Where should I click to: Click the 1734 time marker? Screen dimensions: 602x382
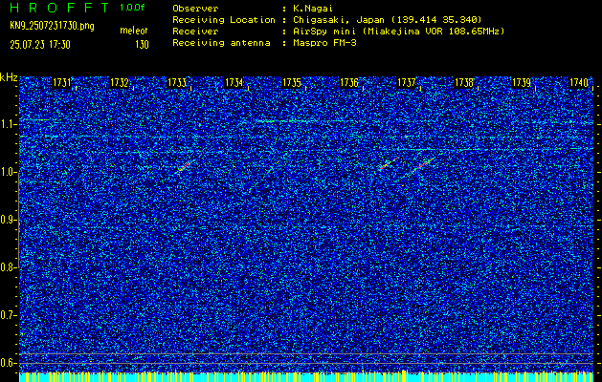234,82
